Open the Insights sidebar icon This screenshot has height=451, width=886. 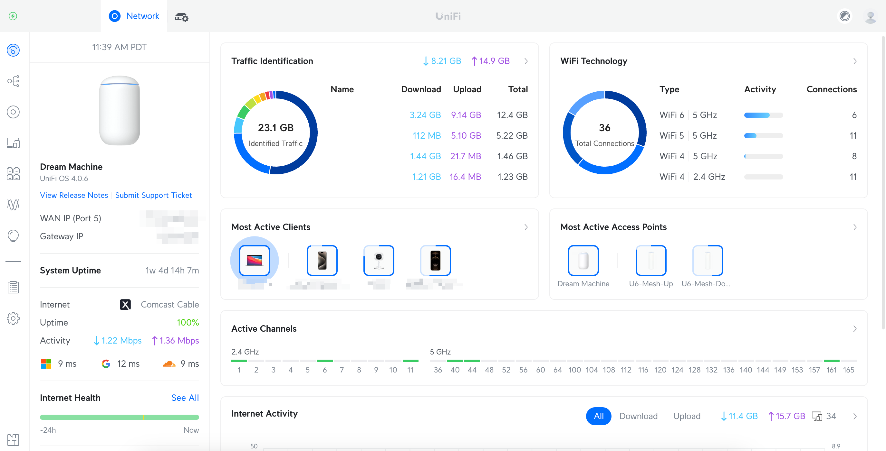tap(13, 235)
